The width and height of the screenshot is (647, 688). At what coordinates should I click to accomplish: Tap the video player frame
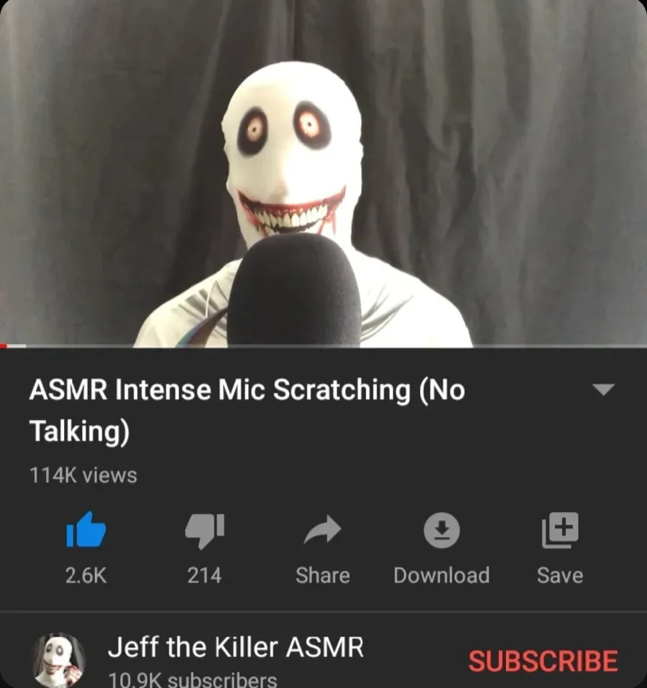coord(323,173)
